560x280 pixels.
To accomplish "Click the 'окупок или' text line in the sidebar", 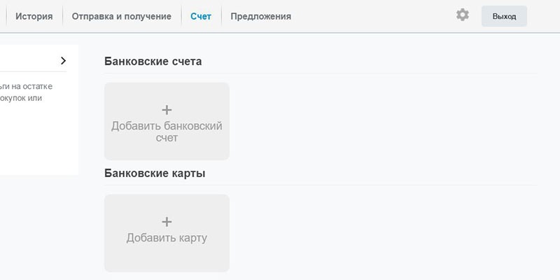I will pos(21,98).
